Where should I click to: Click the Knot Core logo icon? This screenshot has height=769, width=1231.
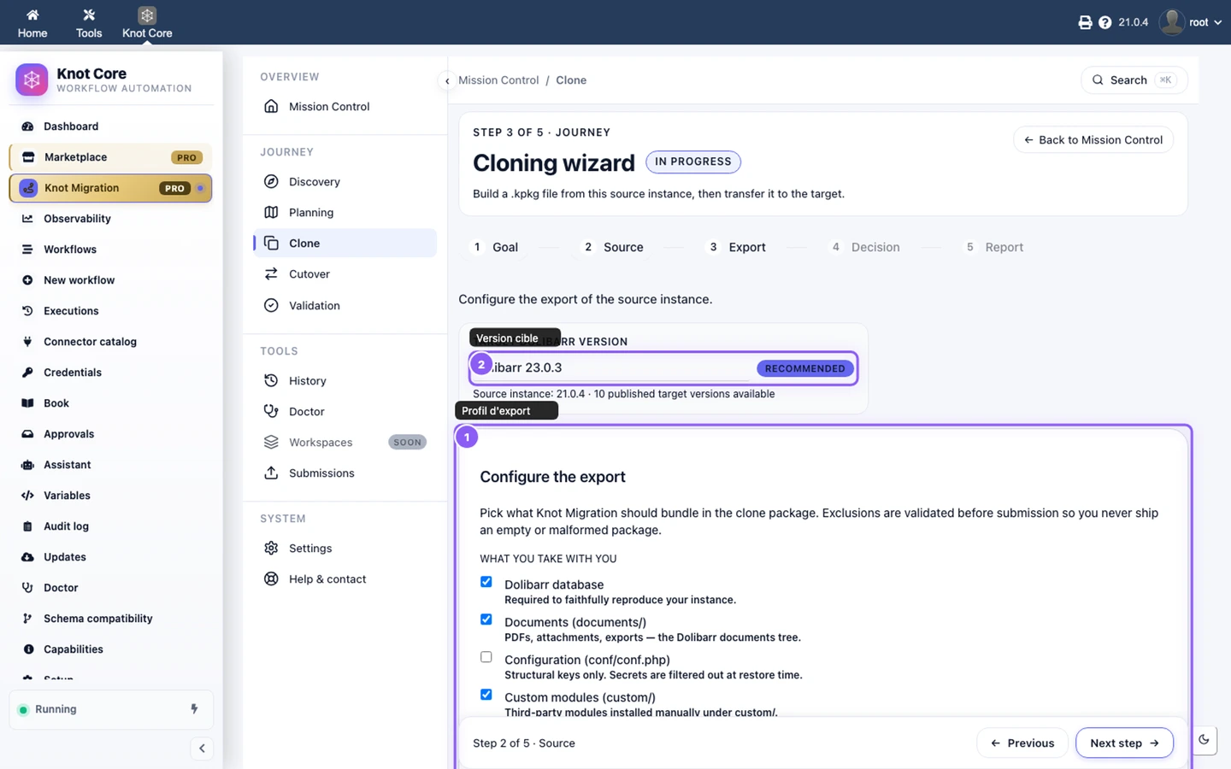pos(32,80)
